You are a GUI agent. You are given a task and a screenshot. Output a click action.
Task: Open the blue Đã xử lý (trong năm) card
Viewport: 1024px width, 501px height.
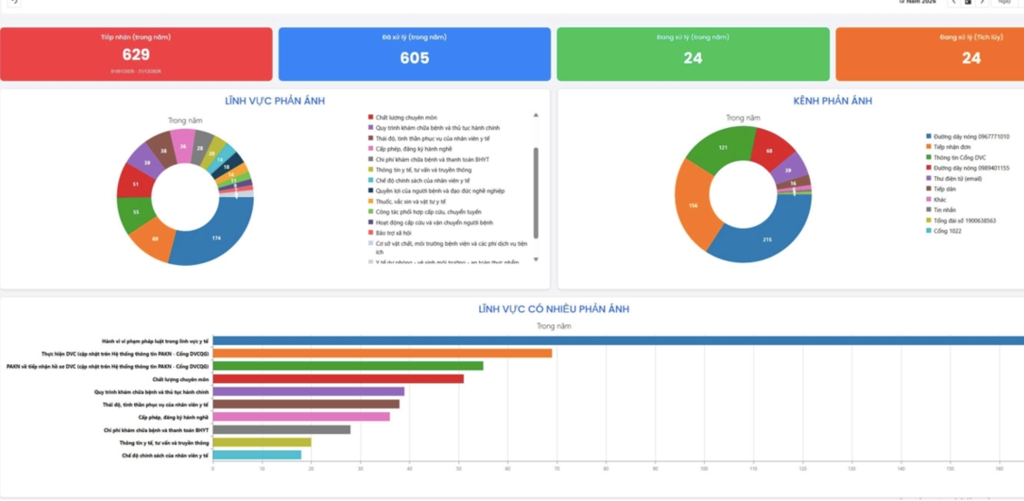point(414,54)
